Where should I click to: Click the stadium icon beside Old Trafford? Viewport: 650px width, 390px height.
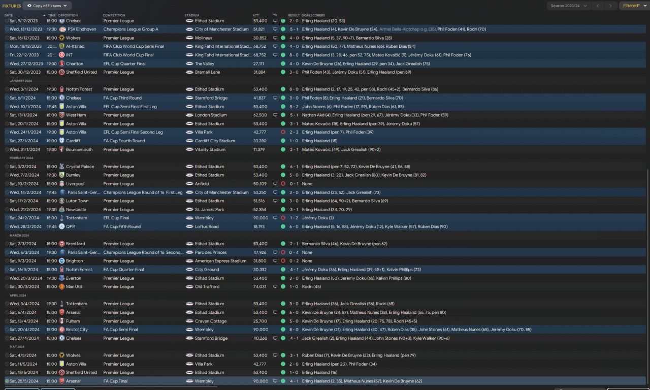tap(189, 287)
